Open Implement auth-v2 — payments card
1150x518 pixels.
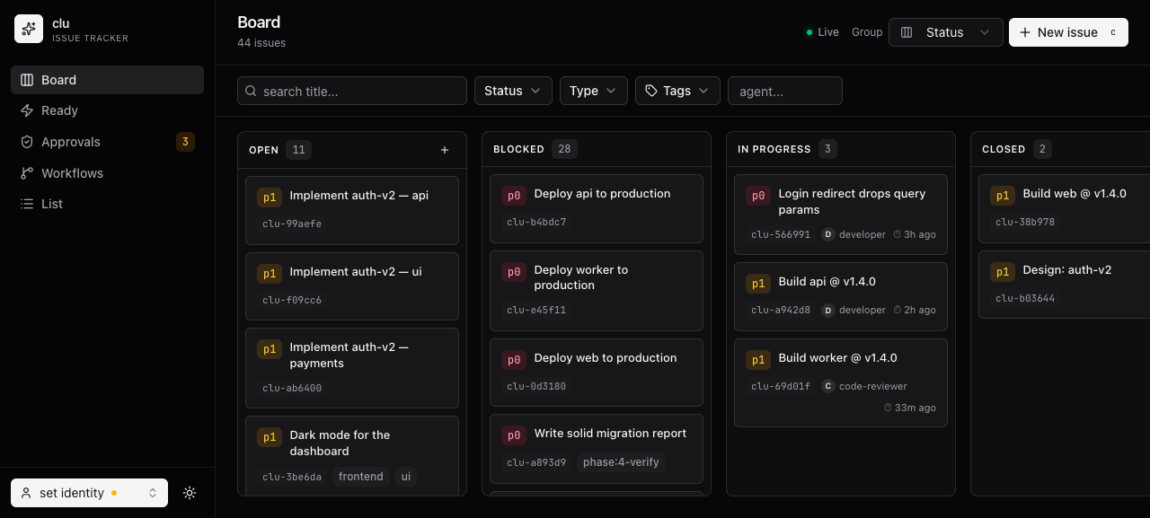click(352, 368)
